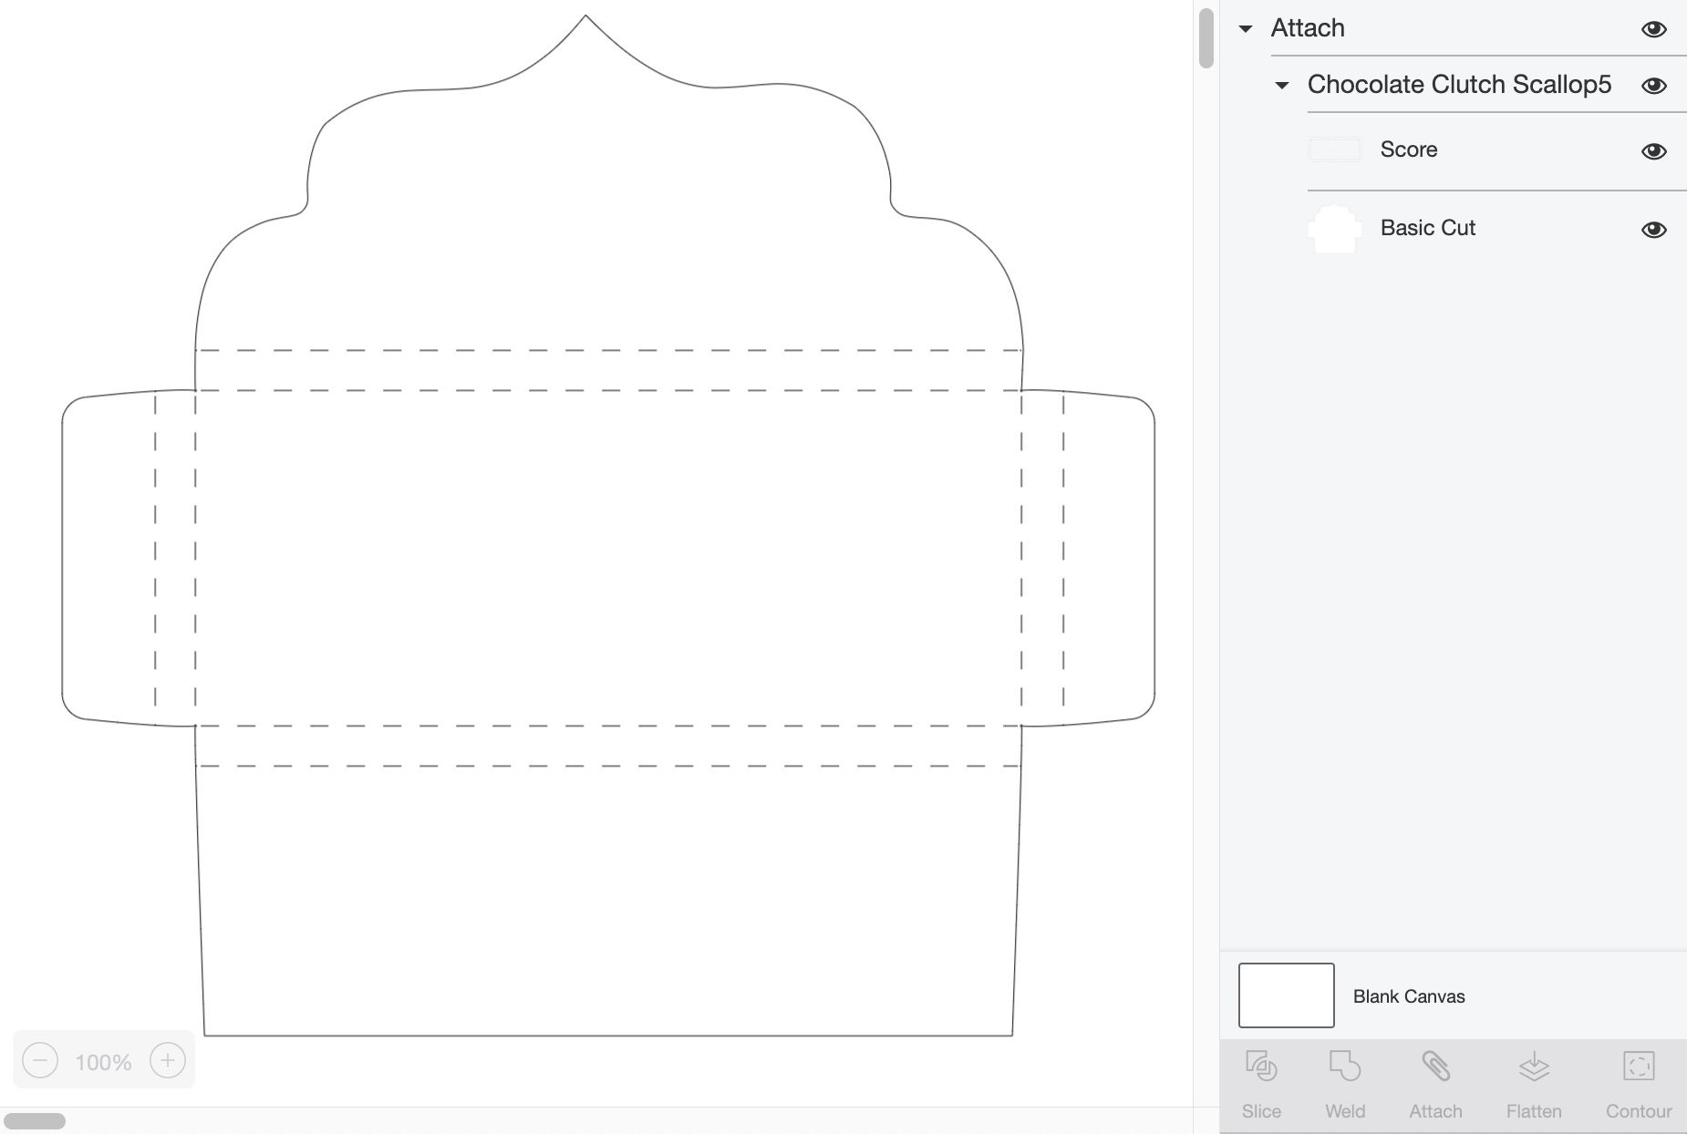Select the Basic Cut layer row
1687x1134 pixels.
click(1496, 229)
